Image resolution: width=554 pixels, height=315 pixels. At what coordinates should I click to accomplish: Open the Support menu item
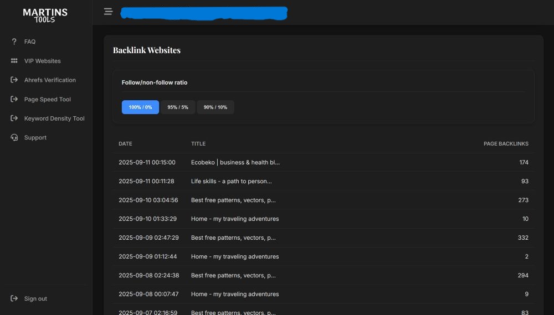[x=35, y=137]
